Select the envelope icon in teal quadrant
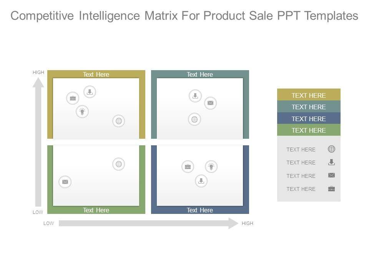The width and height of the screenshot is (369, 276). point(210,103)
